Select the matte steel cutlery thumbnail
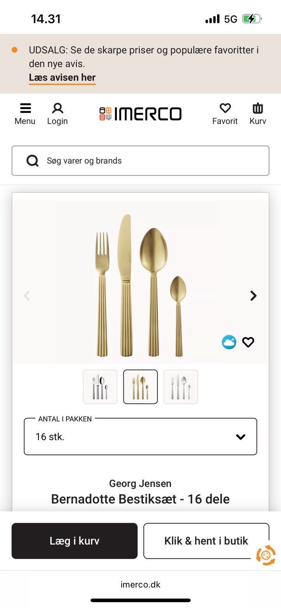 tap(181, 387)
